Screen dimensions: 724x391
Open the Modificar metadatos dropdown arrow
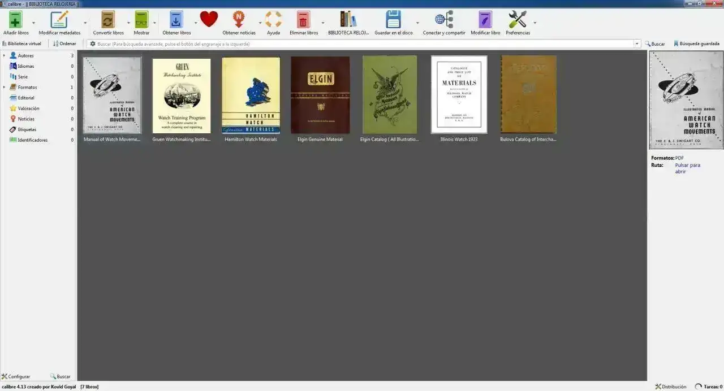pos(85,23)
